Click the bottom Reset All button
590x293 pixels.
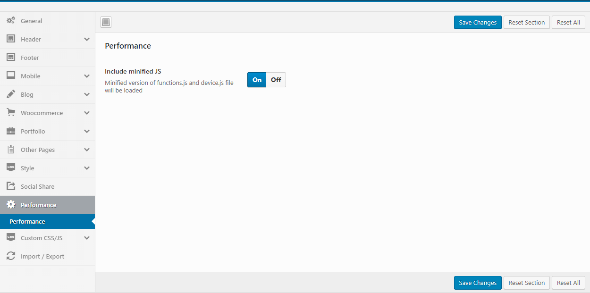point(568,283)
